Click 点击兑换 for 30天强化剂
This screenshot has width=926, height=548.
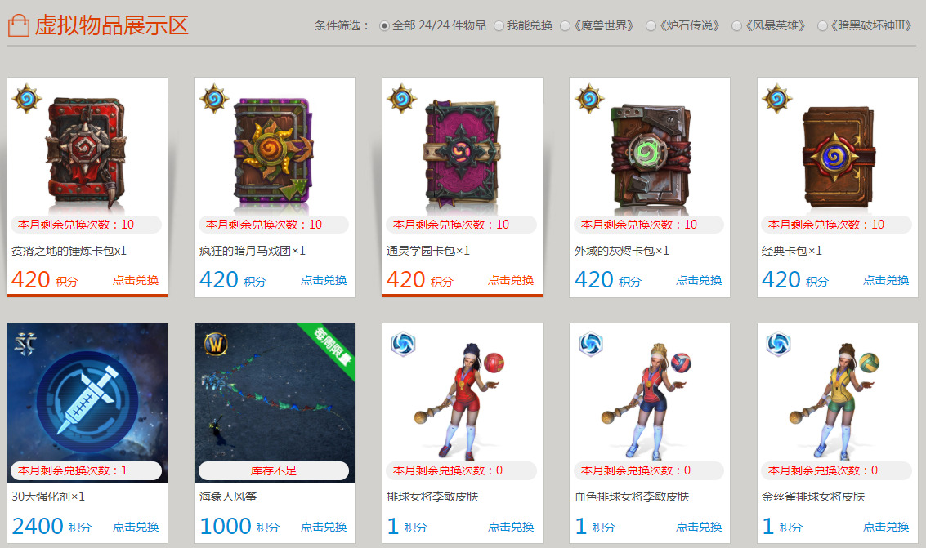pos(136,527)
